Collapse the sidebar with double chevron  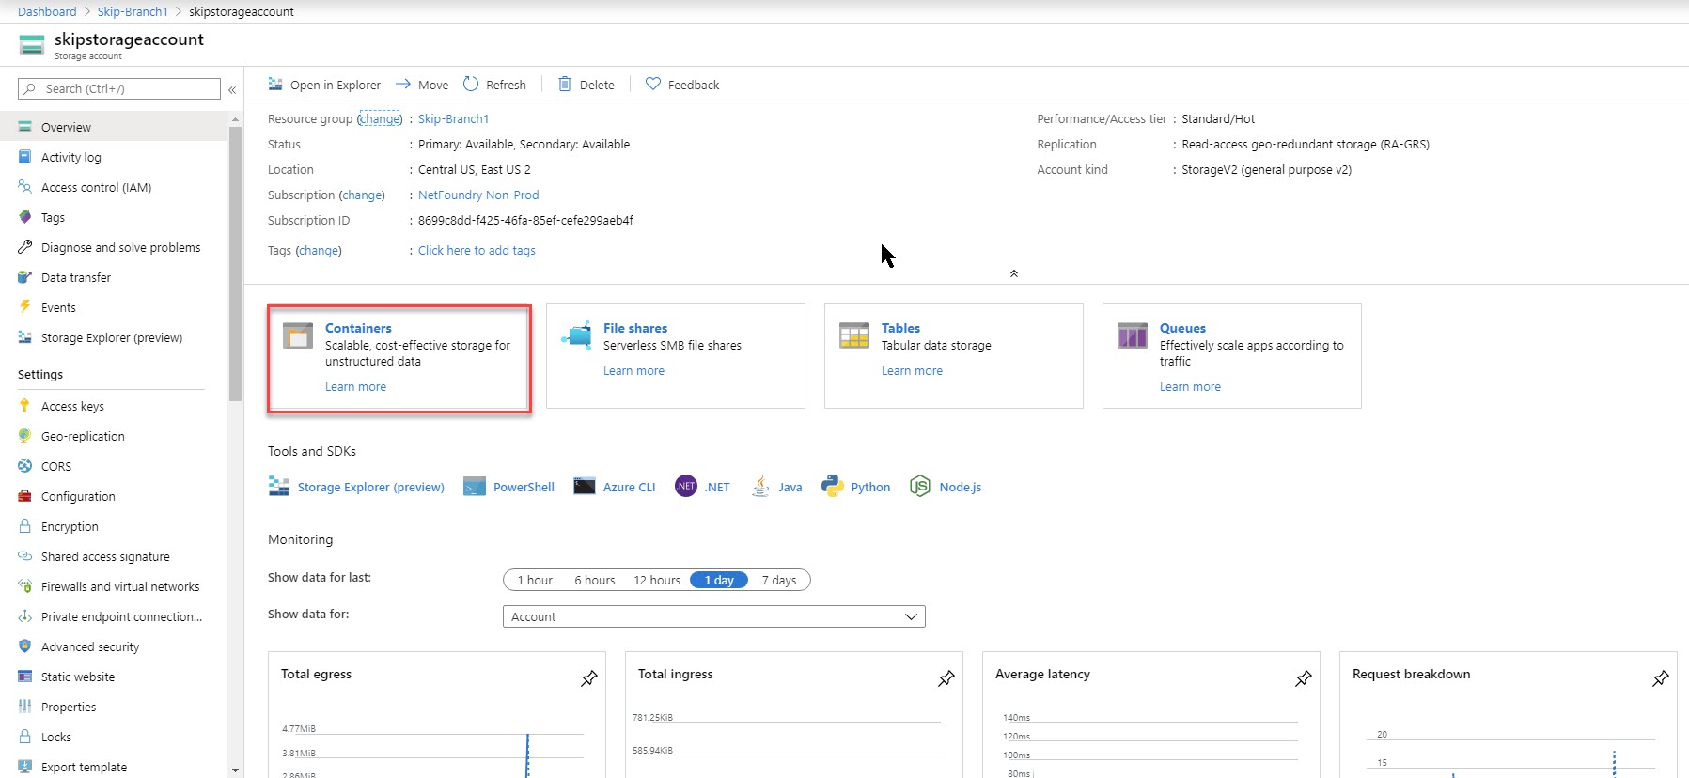coord(232,90)
